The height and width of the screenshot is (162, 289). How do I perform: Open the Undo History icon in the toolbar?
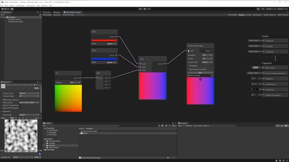click(258, 9)
